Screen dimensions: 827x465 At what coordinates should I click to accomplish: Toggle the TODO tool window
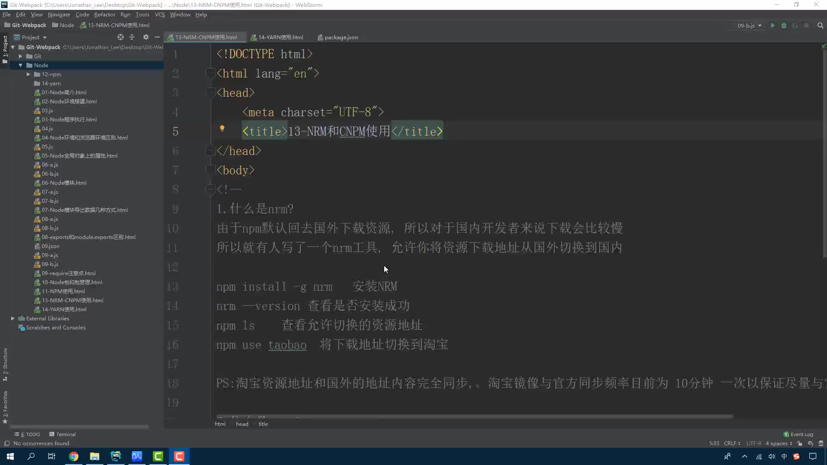(x=27, y=434)
